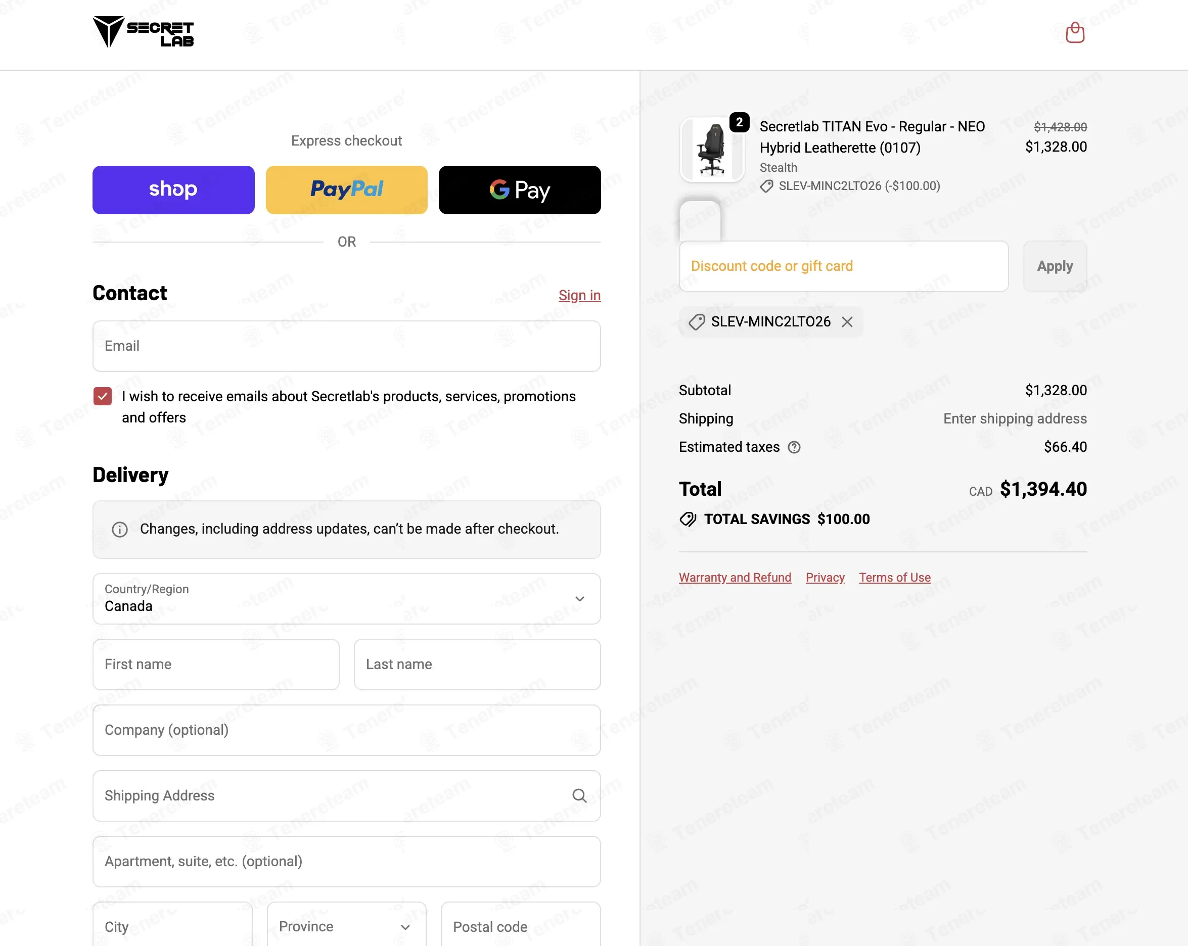Open the Privacy link
This screenshot has width=1188, height=946.
tap(825, 578)
